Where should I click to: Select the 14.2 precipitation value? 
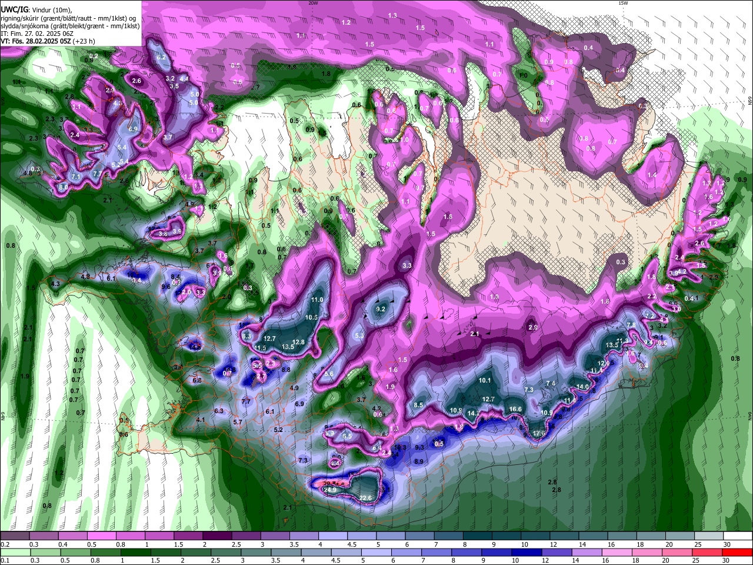tap(472, 413)
